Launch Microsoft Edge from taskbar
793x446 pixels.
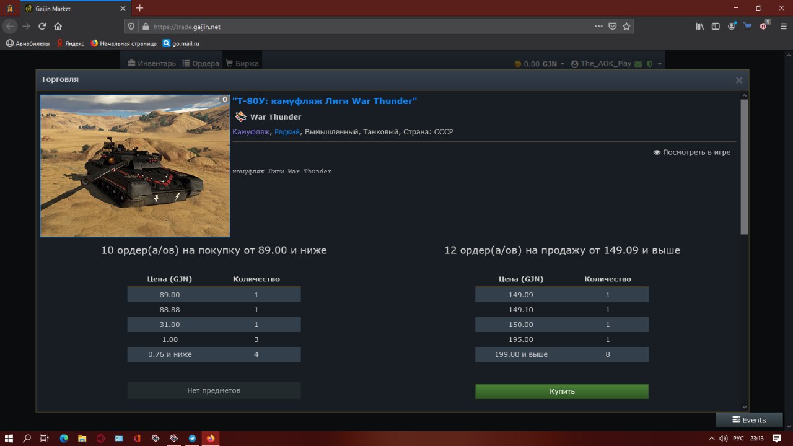point(63,438)
